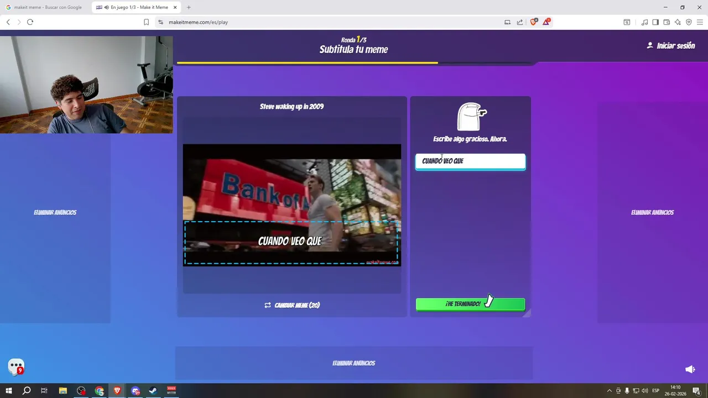Expand the system tray hidden icons chevron
708x398 pixels.
point(610,391)
